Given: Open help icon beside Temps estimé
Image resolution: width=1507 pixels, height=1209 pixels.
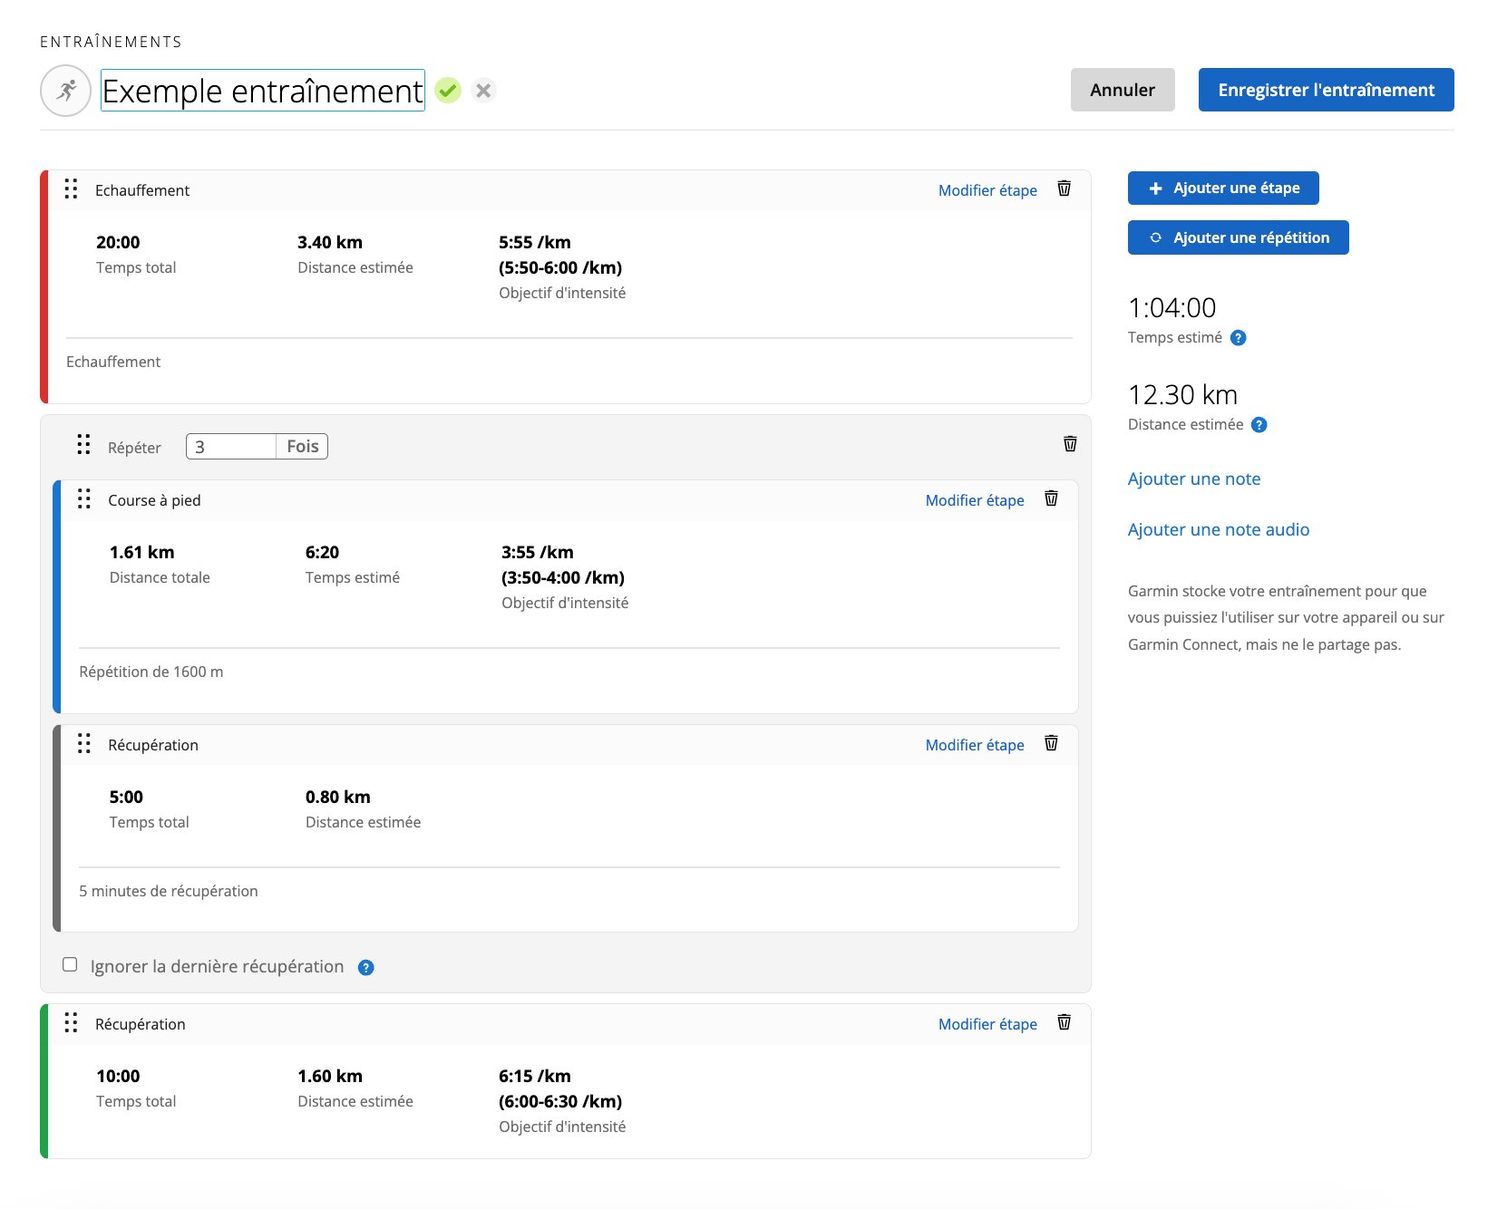Looking at the screenshot, I should (x=1239, y=338).
